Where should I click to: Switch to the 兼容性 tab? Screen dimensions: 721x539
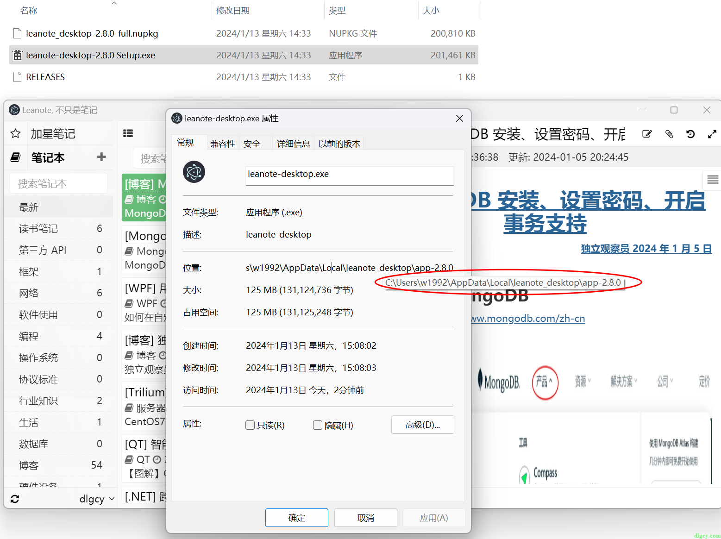[223, 144]
